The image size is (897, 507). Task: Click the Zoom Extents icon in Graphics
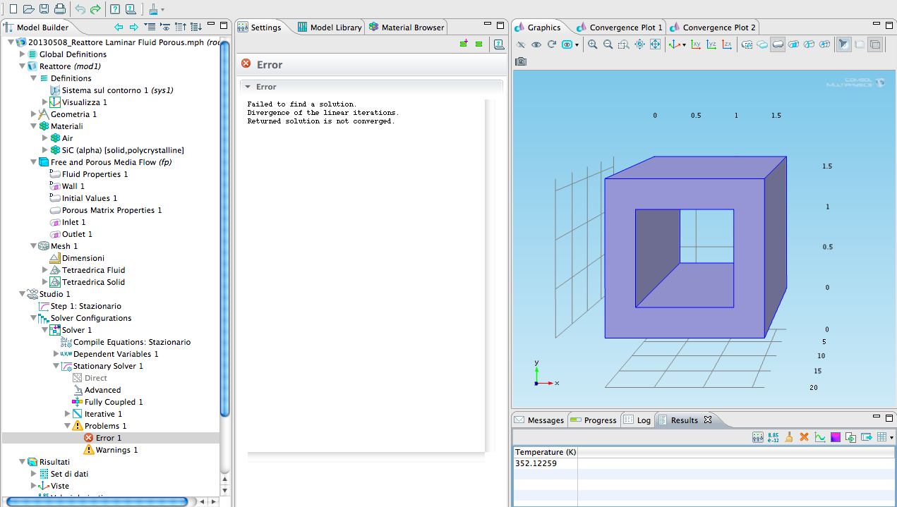click(655, 44)
